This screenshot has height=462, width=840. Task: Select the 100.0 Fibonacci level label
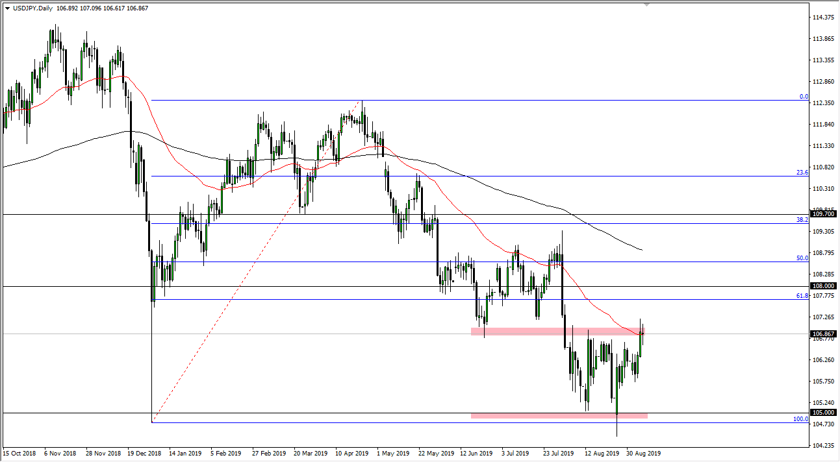802,420
